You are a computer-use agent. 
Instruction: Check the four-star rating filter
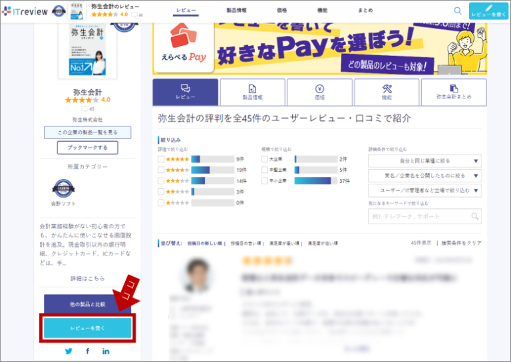[x=161, y=170]
